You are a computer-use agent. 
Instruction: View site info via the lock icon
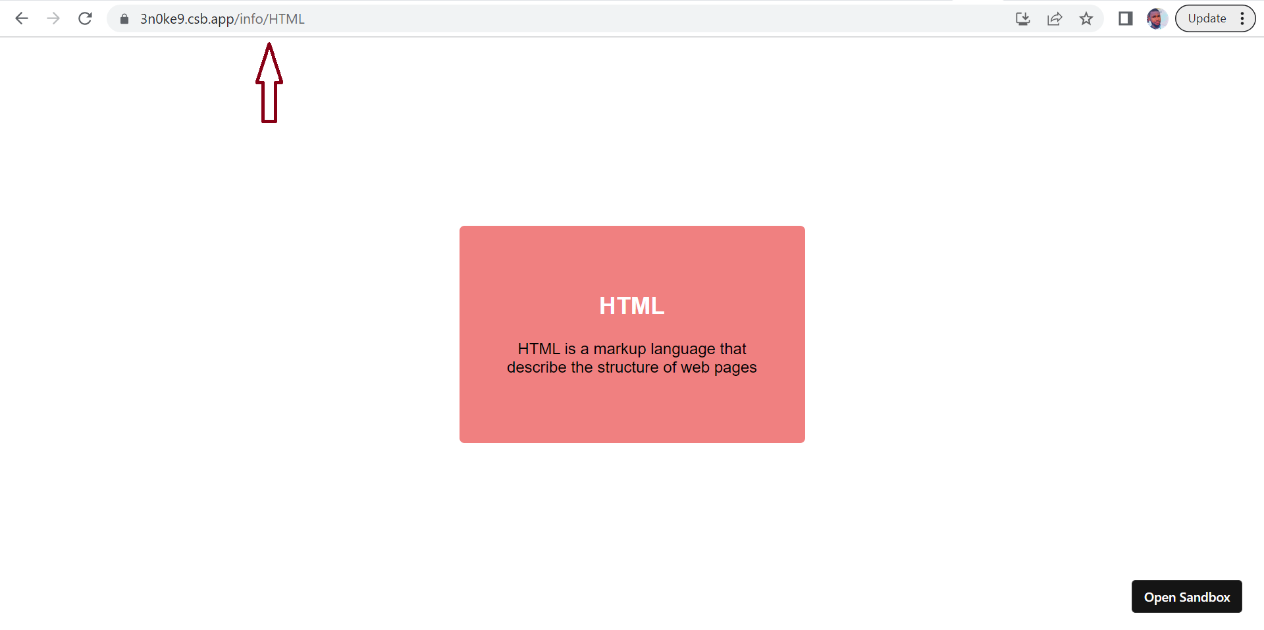124,19
